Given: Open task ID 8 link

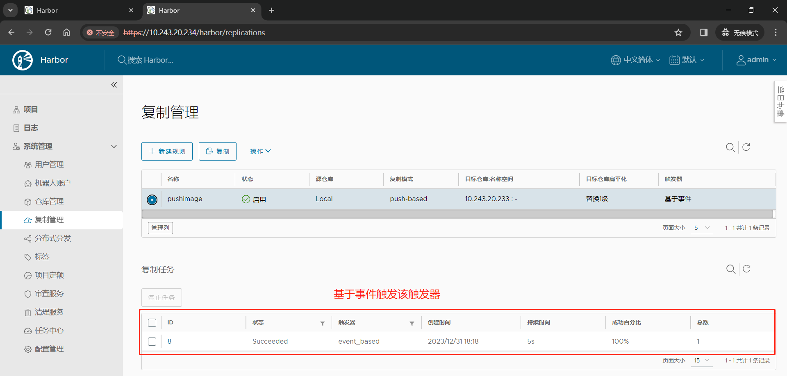Looking at the screenshot, I should coord(169,342).
